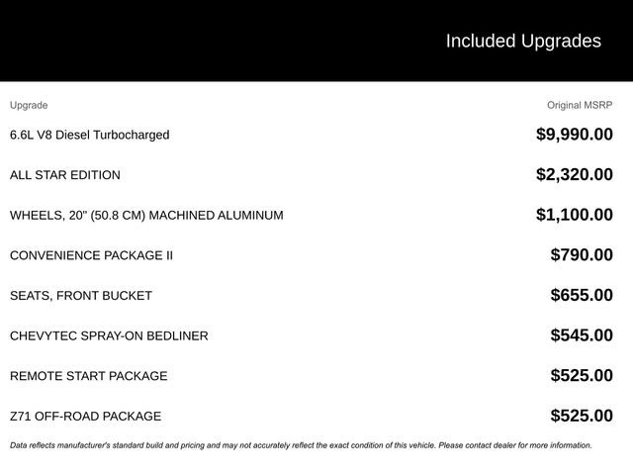The height and width of the screenshot is (475, 633).
Task: Select the 20" Machined Aluminum Wheels entry
Action: tap(146, 215)
